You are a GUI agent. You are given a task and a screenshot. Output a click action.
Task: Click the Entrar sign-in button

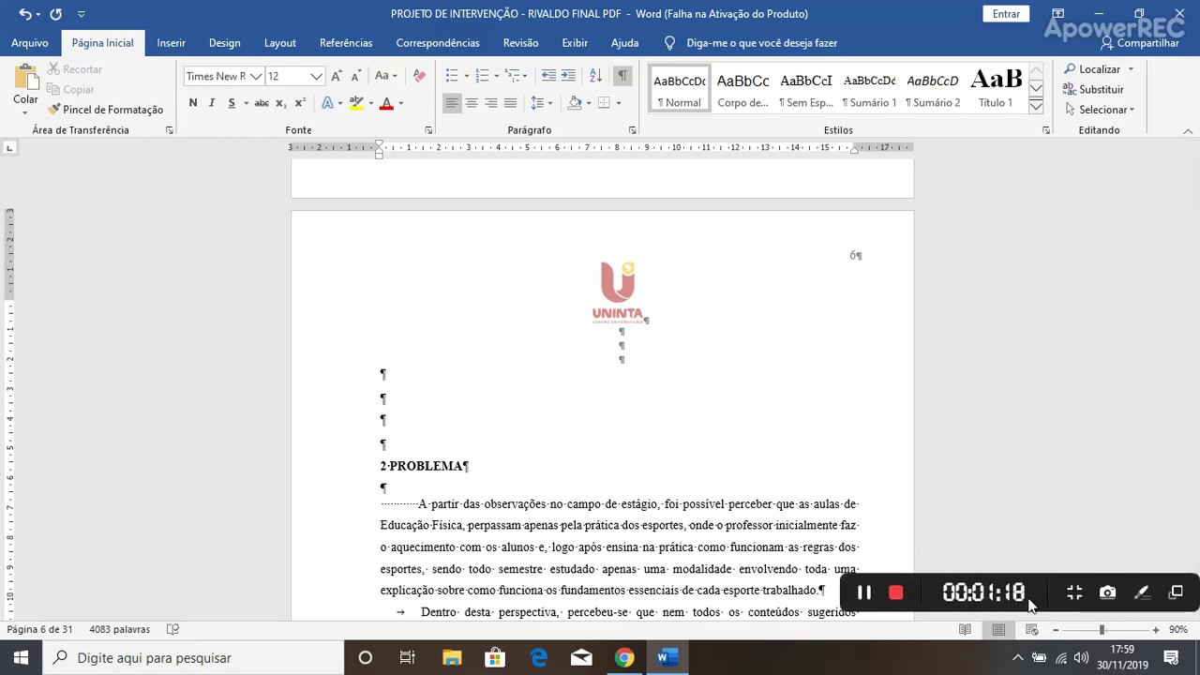click(1006, 14)
